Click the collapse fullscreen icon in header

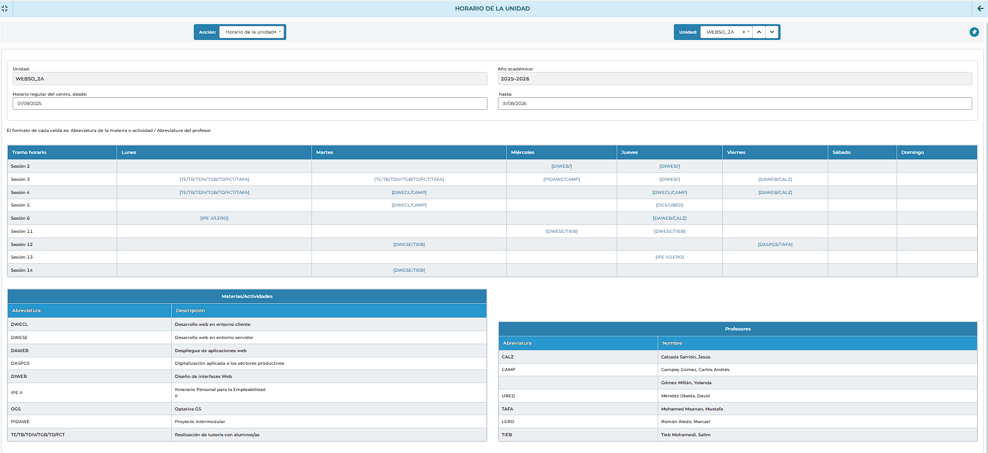tap(5, 8)
